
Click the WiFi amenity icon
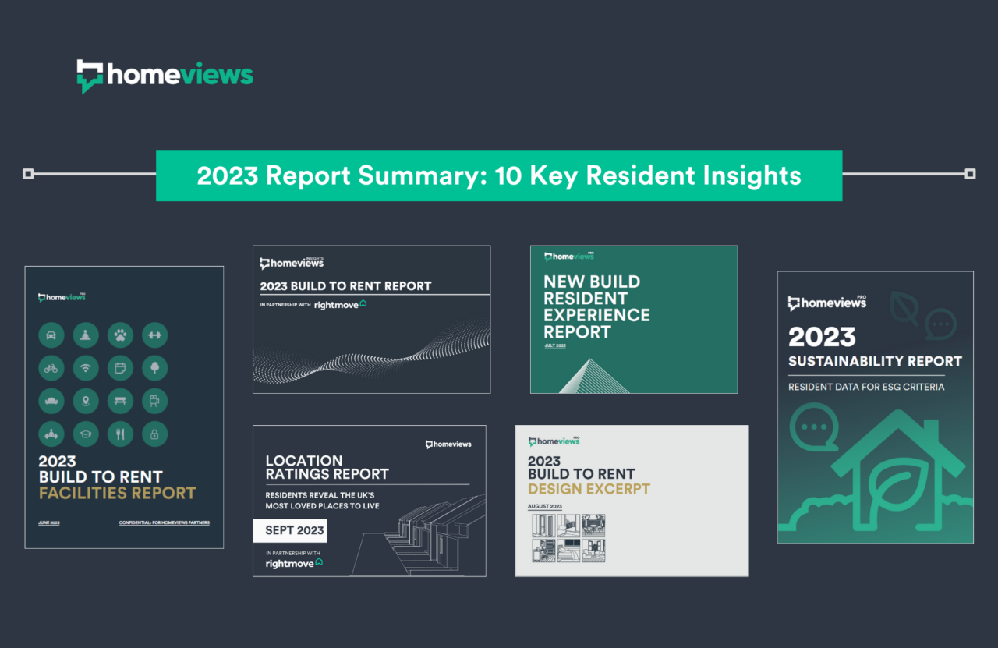pyautogui.click(x=86, y=367)
